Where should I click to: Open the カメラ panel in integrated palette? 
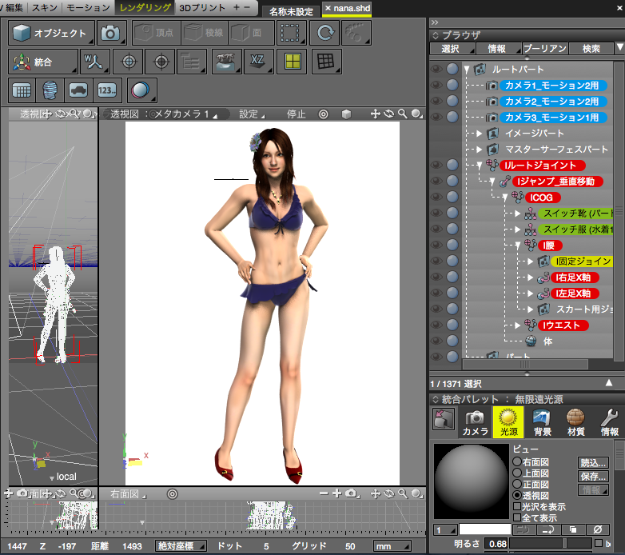coord(475,422)
